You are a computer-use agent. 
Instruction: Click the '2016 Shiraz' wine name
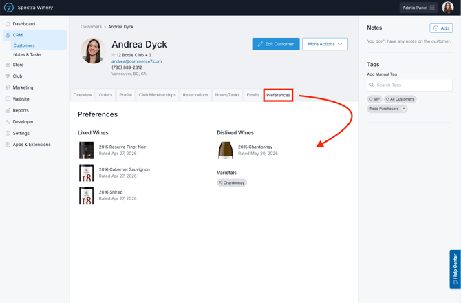pyautogui.click(x=110, y=192)
